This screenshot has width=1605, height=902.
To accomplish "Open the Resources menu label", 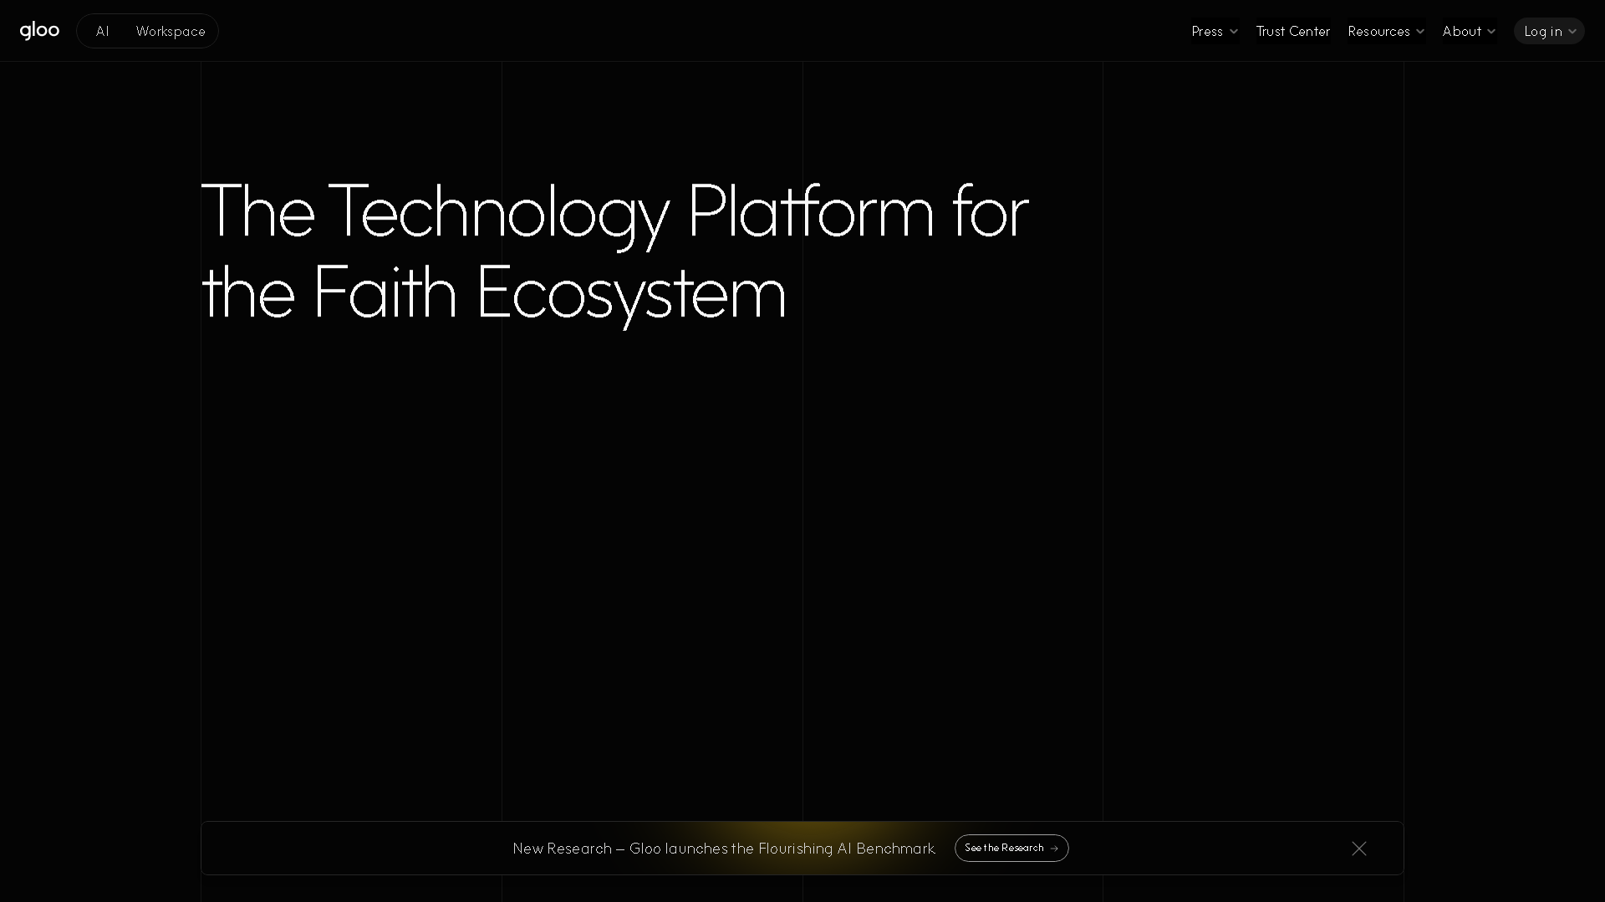I will point(1378,31).
